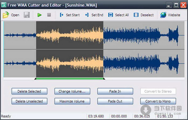Click the Open folder icon

tap(6, 15)
